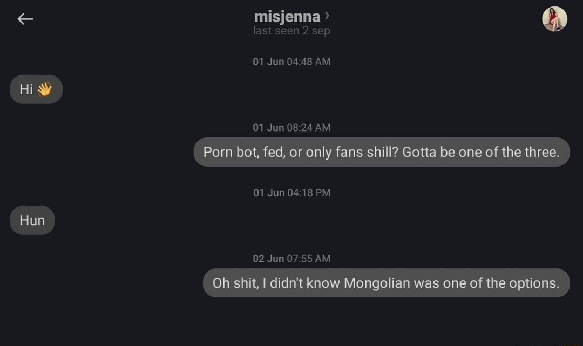Click the 'last seen 2 sep' status

click(291, 31)
